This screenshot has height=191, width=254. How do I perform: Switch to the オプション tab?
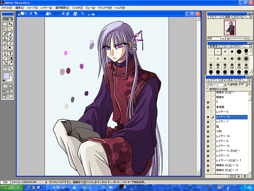(x=239, y=17)
